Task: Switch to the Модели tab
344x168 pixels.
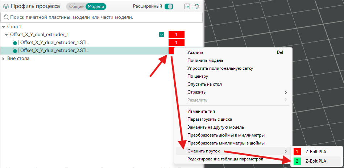Action: click(x=96, y=7)
